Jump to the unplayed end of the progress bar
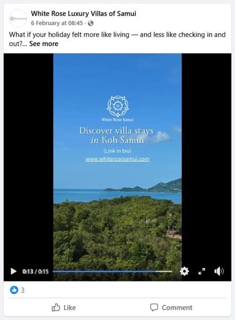Screen dimensions: 235x320 point(164,272)
